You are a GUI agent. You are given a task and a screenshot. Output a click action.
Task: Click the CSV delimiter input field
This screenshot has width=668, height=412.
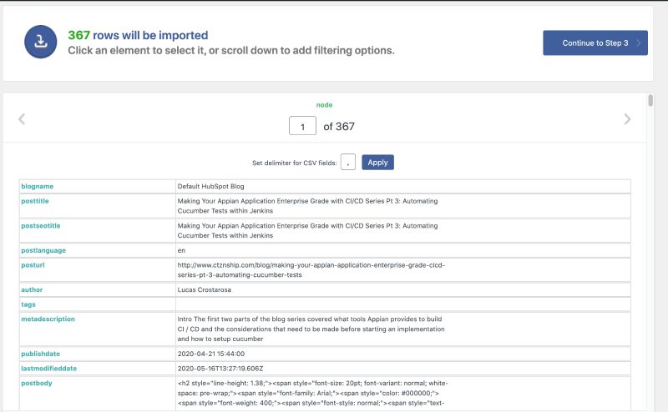(348, 162)
